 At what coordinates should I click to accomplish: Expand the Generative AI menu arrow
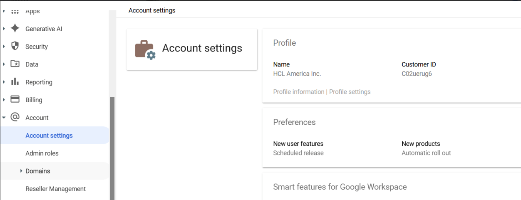pyautogui.click(x=4, y=29)
